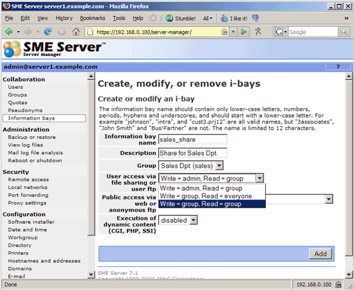Go to the Home page icon

point(76,32)
